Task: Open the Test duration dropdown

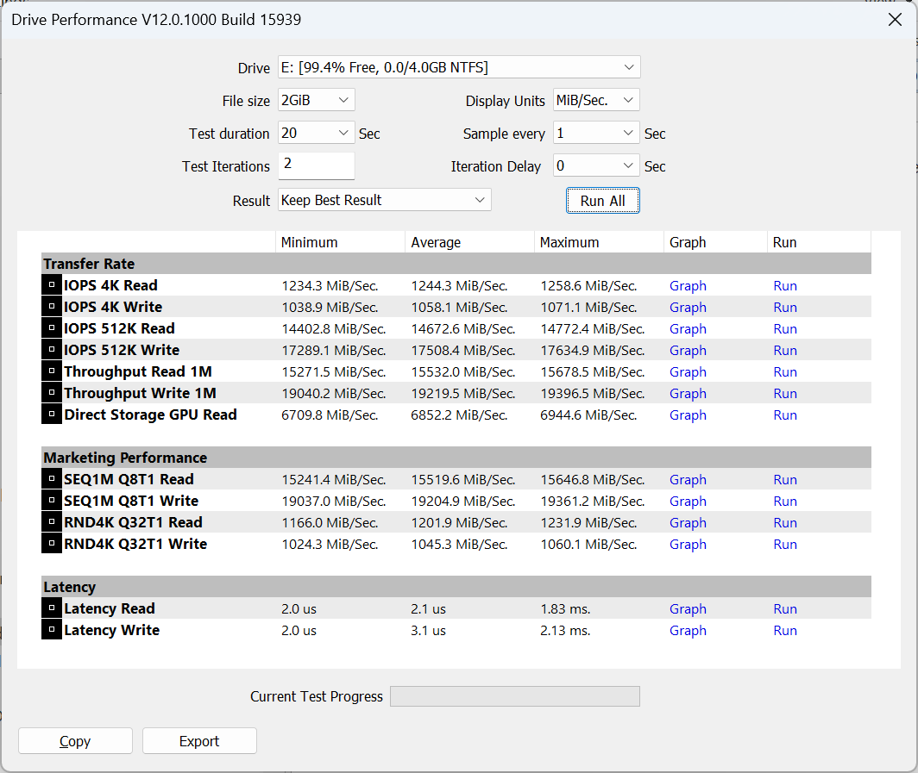Action: 316,133
